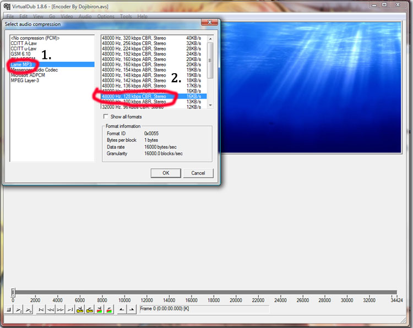Go to previous key frame
Image resolution: width=413 pixels, height=328 pixels.
[x=79, y=310]
